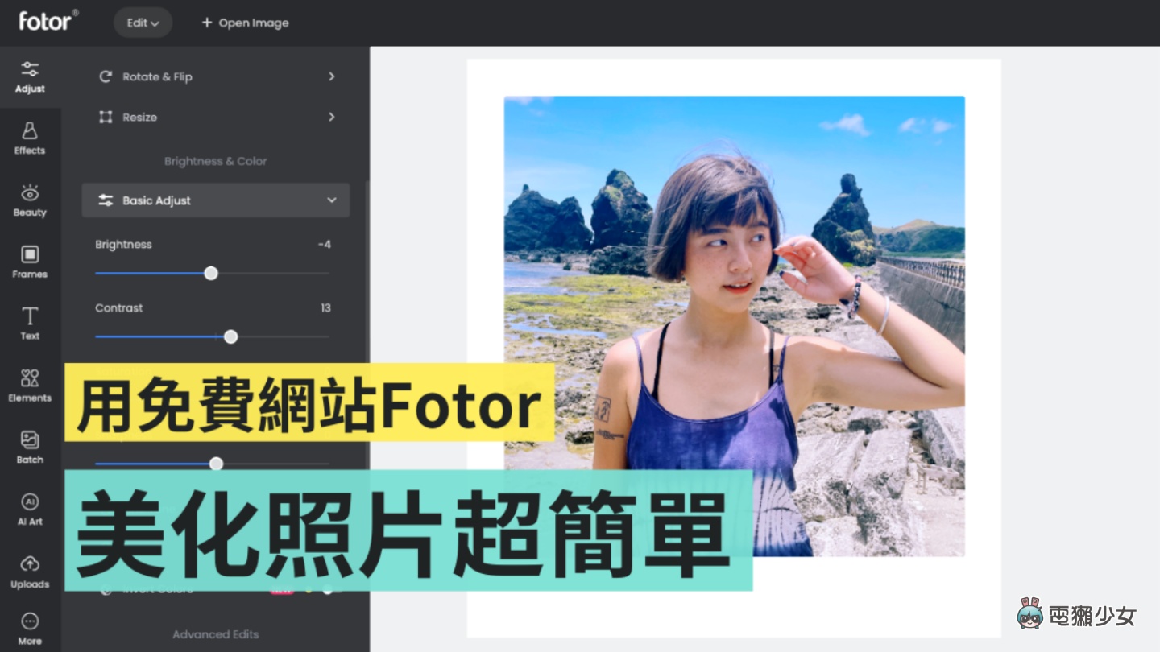Collapse the Basic Adjust section

[x=215, y=200]
